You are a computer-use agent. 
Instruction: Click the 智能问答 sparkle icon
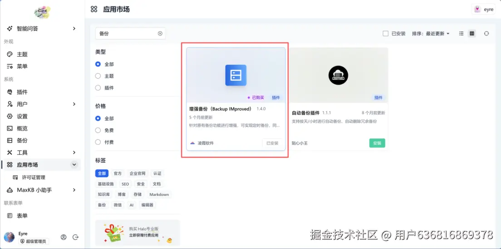(10, 29)
